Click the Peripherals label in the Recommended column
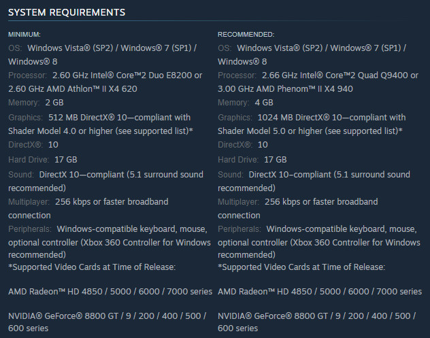 point(239,229)
